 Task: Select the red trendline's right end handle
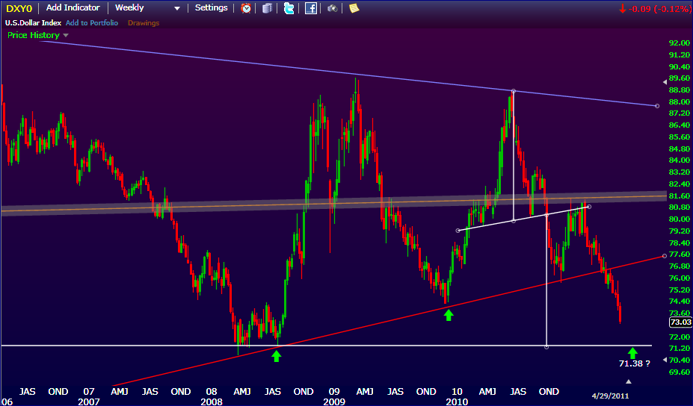(665, 256)
